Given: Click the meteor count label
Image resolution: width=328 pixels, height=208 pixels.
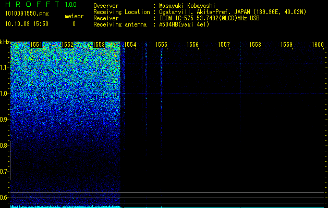Looking at the screenshot, I should (74, 16).
